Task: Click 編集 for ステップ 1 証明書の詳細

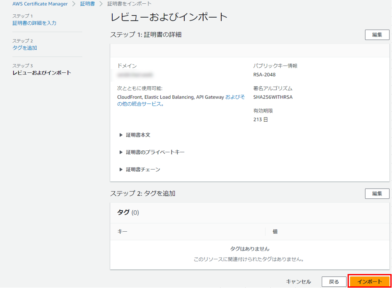Action: pyautogui.click(x=377, y=35)
